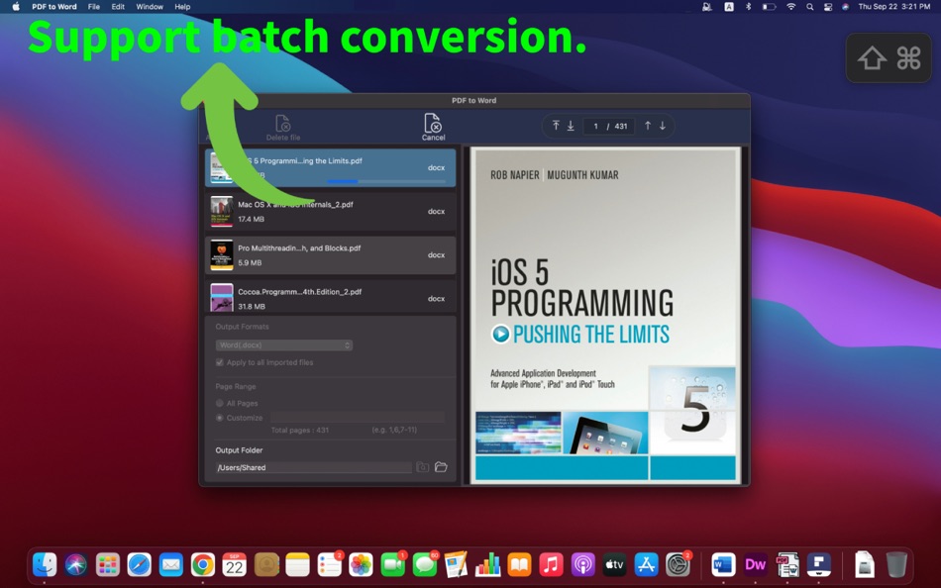Viewport: 941px width, 588px height.
Task: Click the Bluetooth icon in menu bar
Action: pos(748,7)
